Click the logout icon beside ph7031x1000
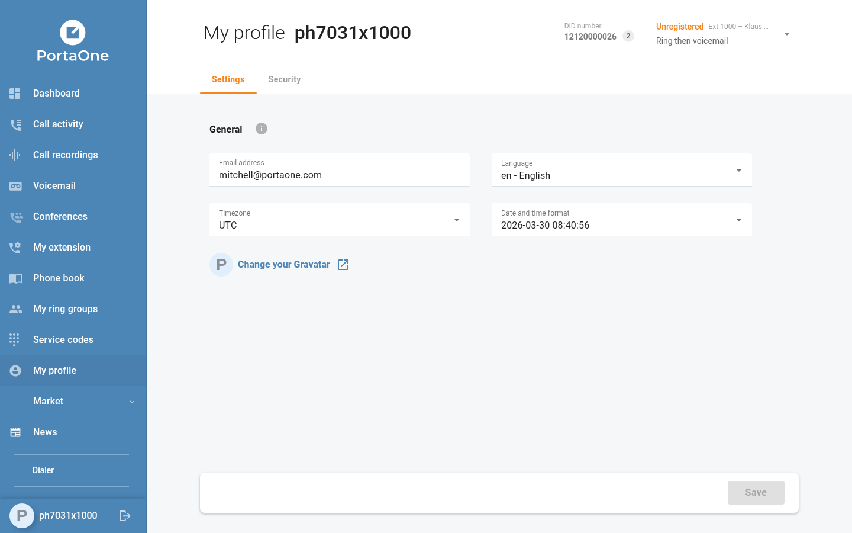Viewport: 852px width, 533px height. [x=125, y=516]
